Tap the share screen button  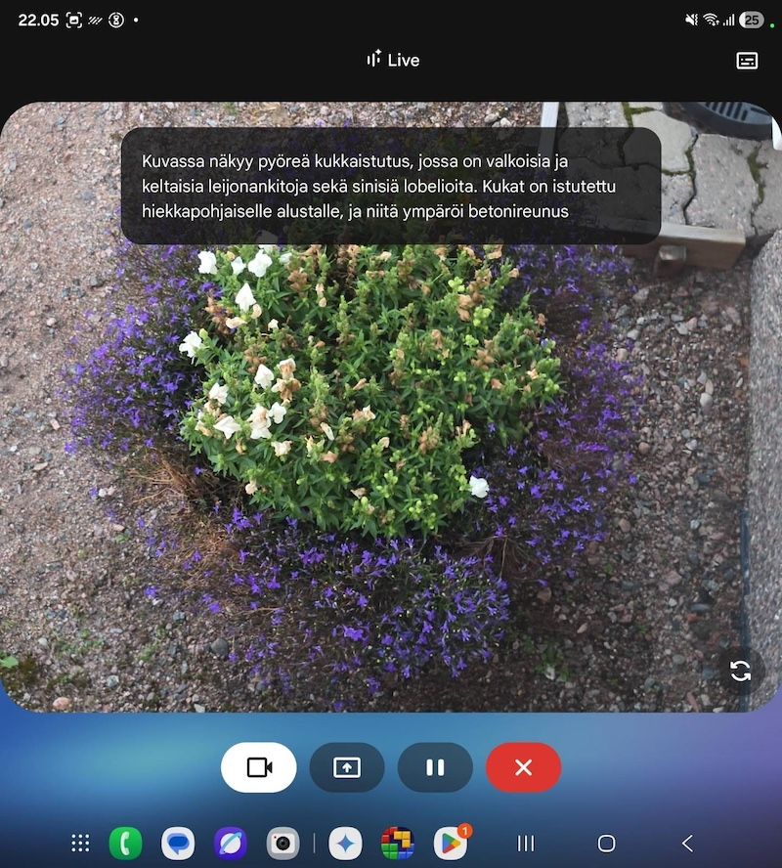346,767
